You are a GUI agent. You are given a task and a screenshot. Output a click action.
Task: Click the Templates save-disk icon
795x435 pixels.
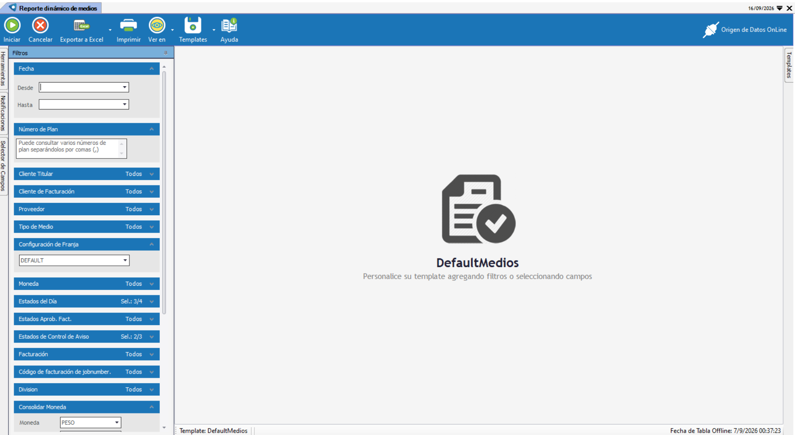(x=193, y=26)
